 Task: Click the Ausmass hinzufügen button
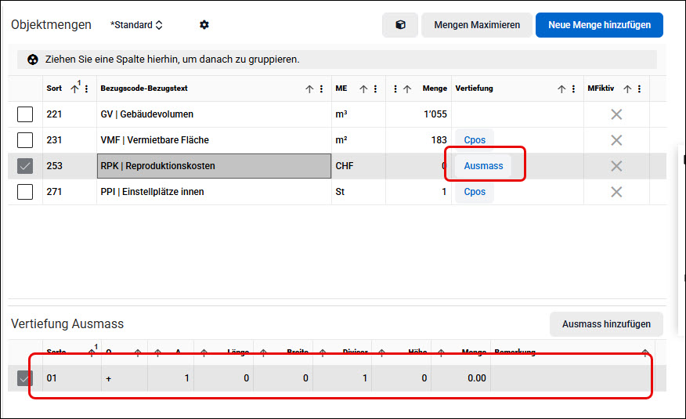(x=606, y=324)
